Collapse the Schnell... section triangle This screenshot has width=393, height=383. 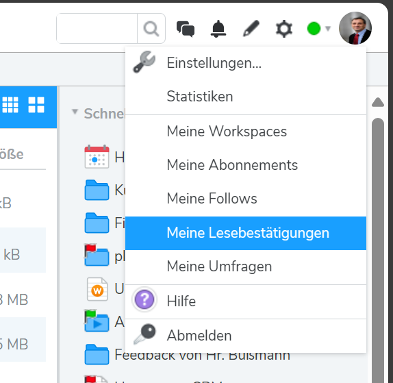pos(75,112)
